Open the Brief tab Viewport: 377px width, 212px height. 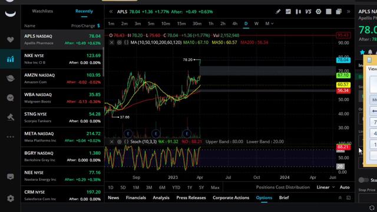[x=284, y=198]
